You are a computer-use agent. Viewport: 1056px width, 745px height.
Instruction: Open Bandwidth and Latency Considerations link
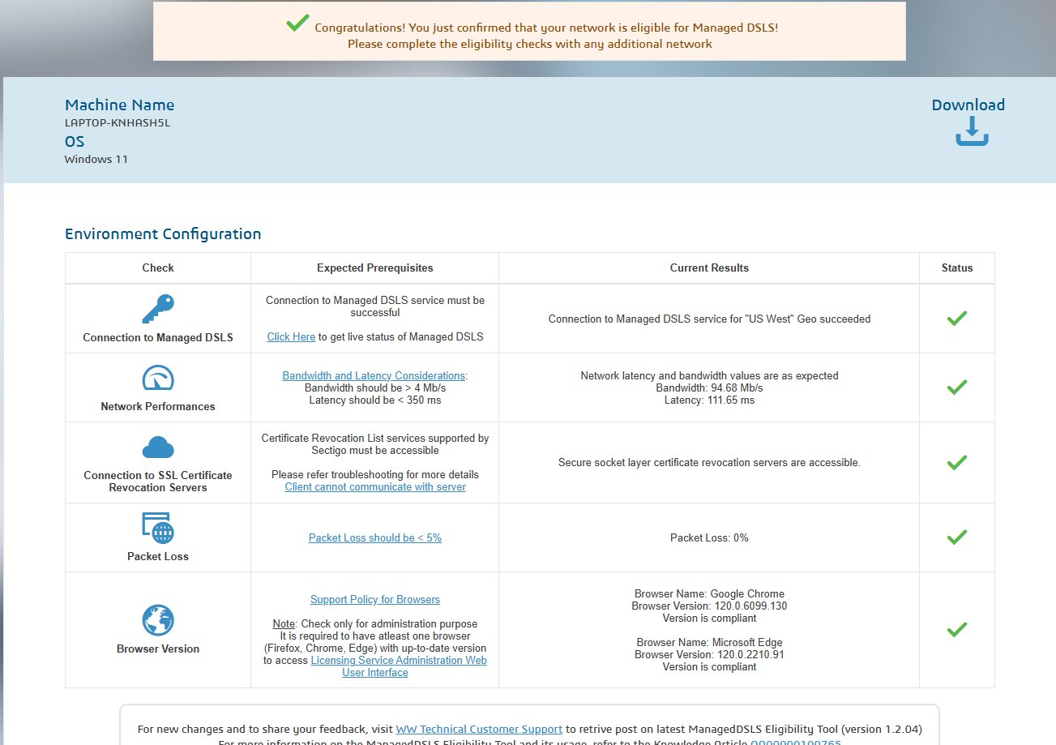coord(374,375)
